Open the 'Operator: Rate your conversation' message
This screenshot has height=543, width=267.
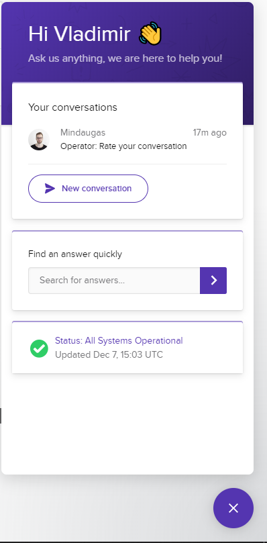coord(123,146)
